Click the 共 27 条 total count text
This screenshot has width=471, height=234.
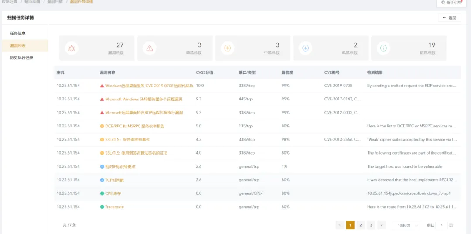click(x=69, y=225)
